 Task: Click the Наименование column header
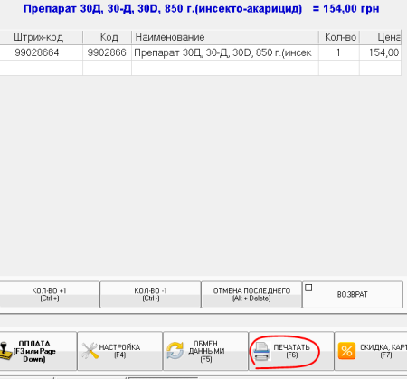coord(225,37)
